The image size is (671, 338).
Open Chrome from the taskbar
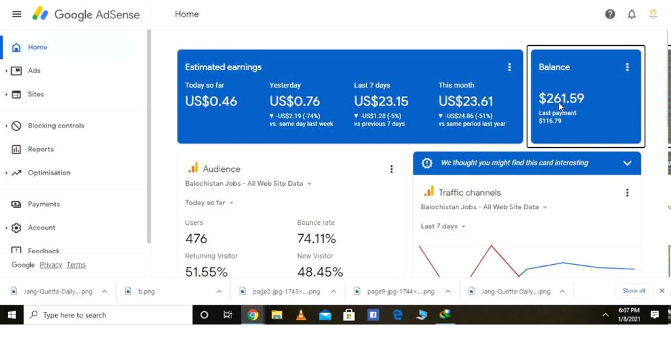click(x=253, y=315)
